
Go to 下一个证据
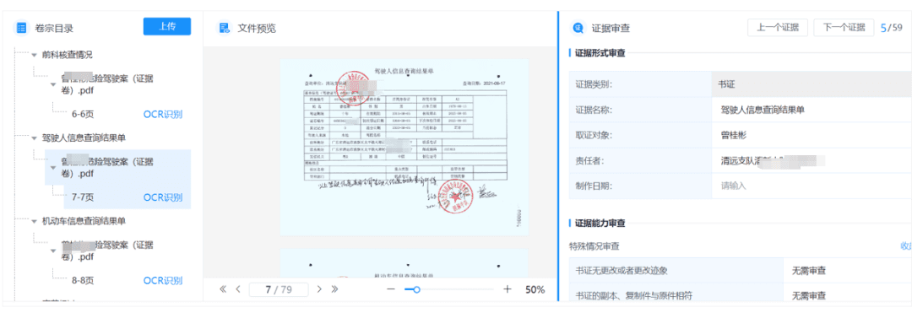click(x=844, y=27)
